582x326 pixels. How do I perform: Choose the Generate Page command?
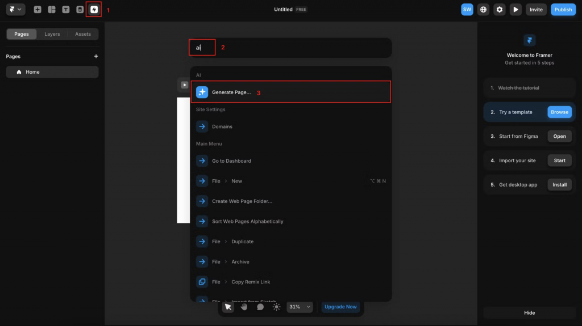pyautogui.click(x=290, y=92)
